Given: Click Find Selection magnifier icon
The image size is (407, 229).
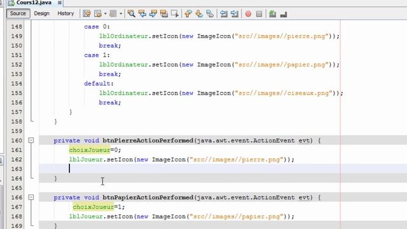Looking at the screenshot, I should point(132,13).
